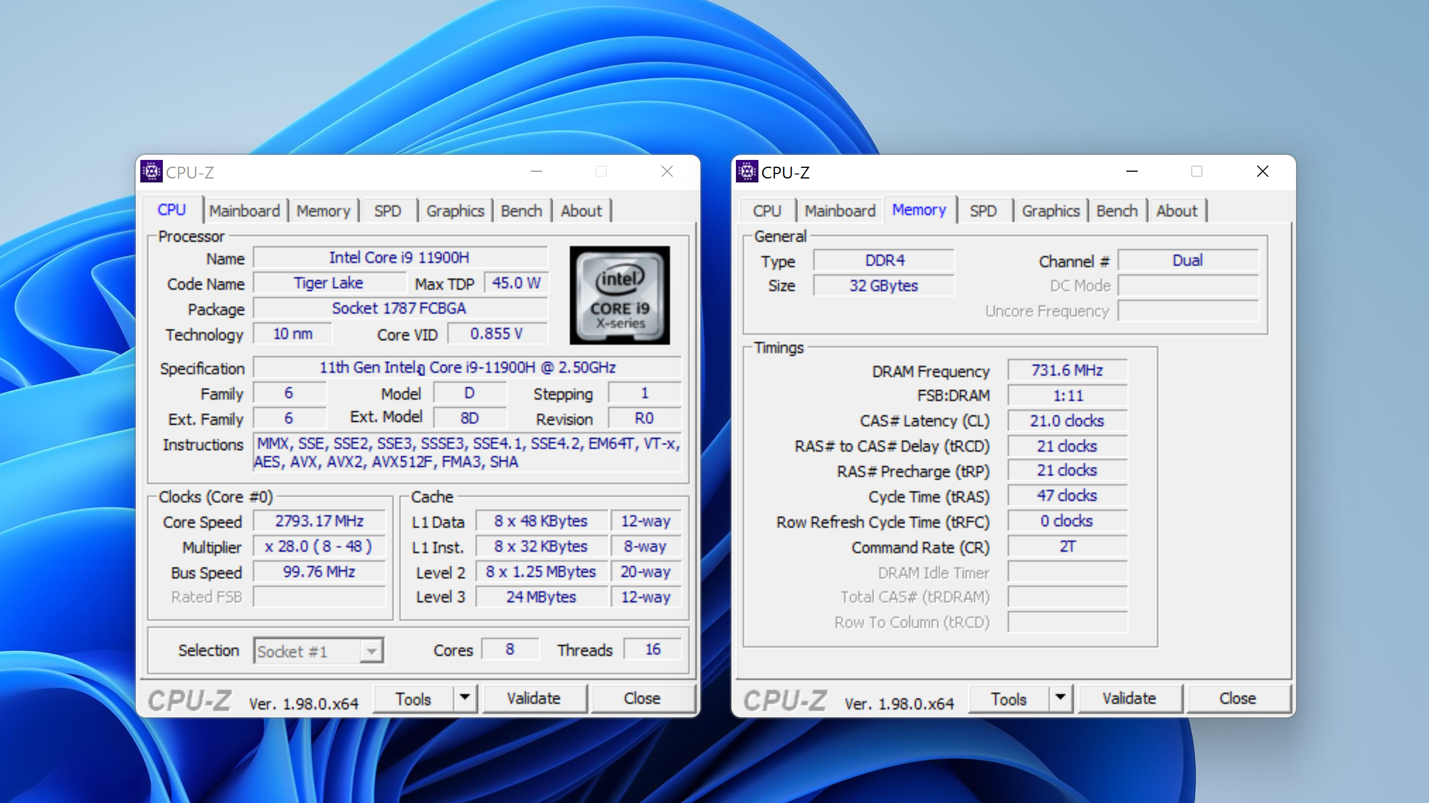1429x803 pixels.
Task: Open About tab in left CPU-Z window
Action: pyautogui.click(x=582, y=211)
